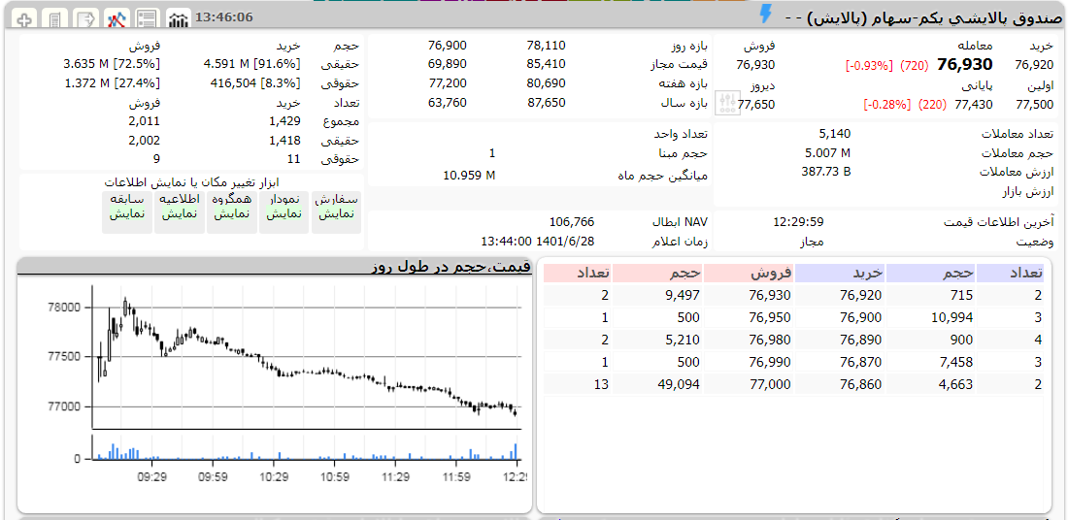The image size is (1068, 520).
Task: Click the order book buy volume 7,458
Action: (x=956, y=362)
